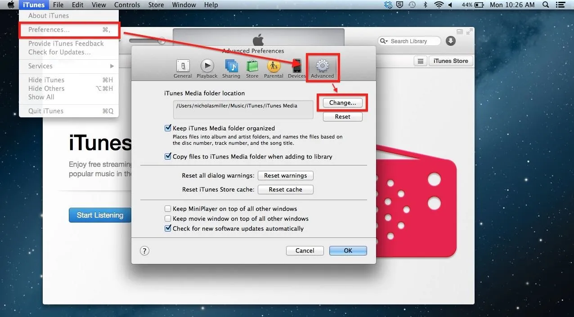Image resolution: width=574 pixels, height=317 pixels.
Task: Click the search magnifier in Search Library
Action: pos(384,41)
